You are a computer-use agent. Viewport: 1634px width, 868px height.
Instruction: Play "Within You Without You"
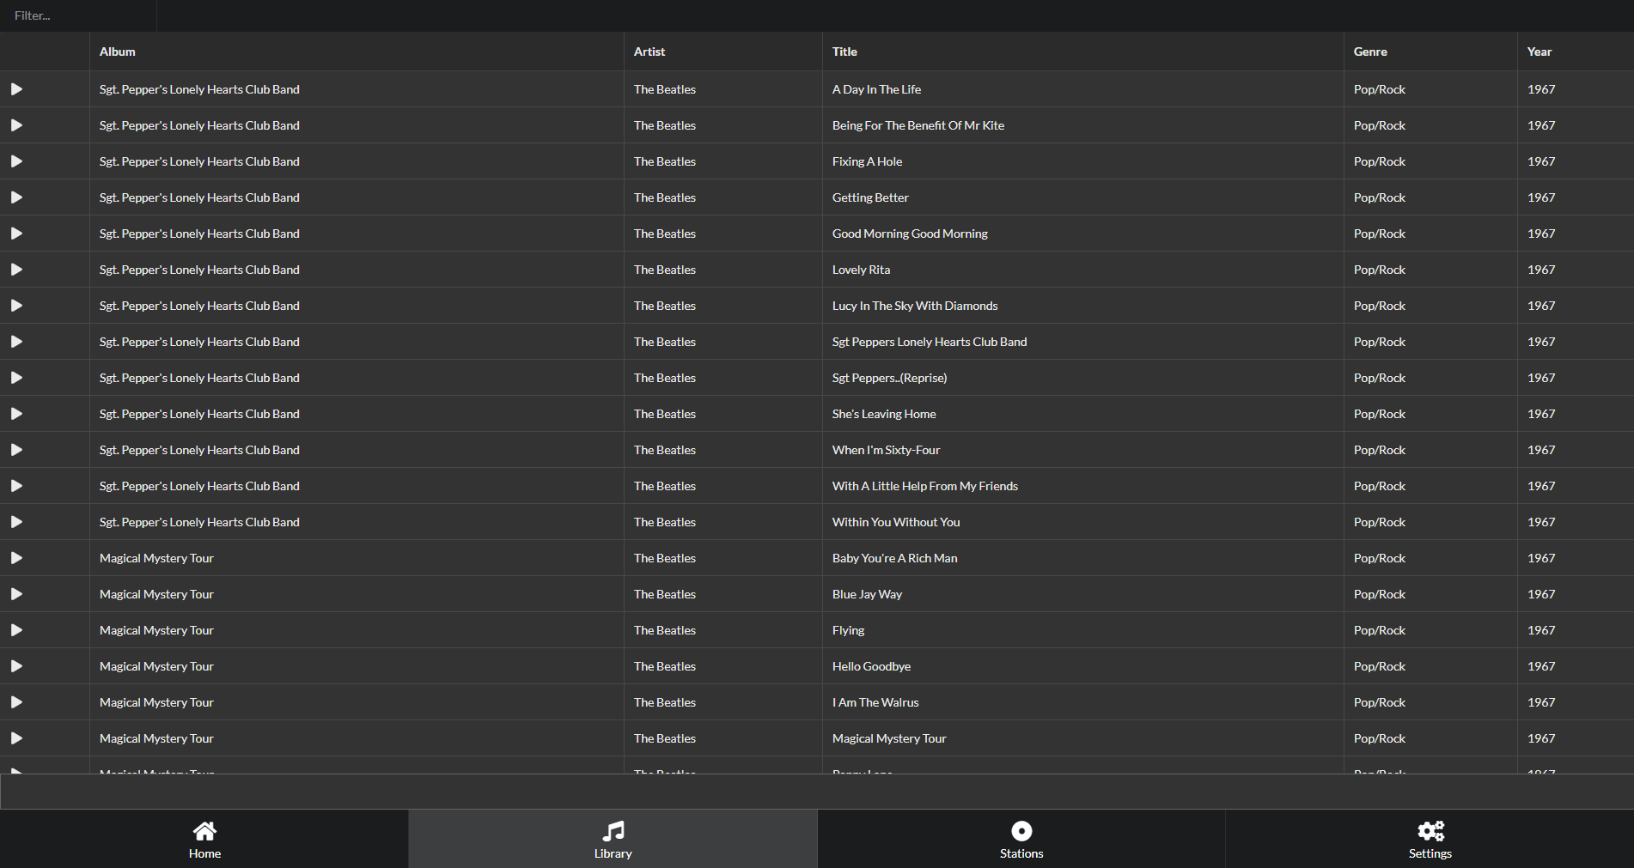pos(16,521)
